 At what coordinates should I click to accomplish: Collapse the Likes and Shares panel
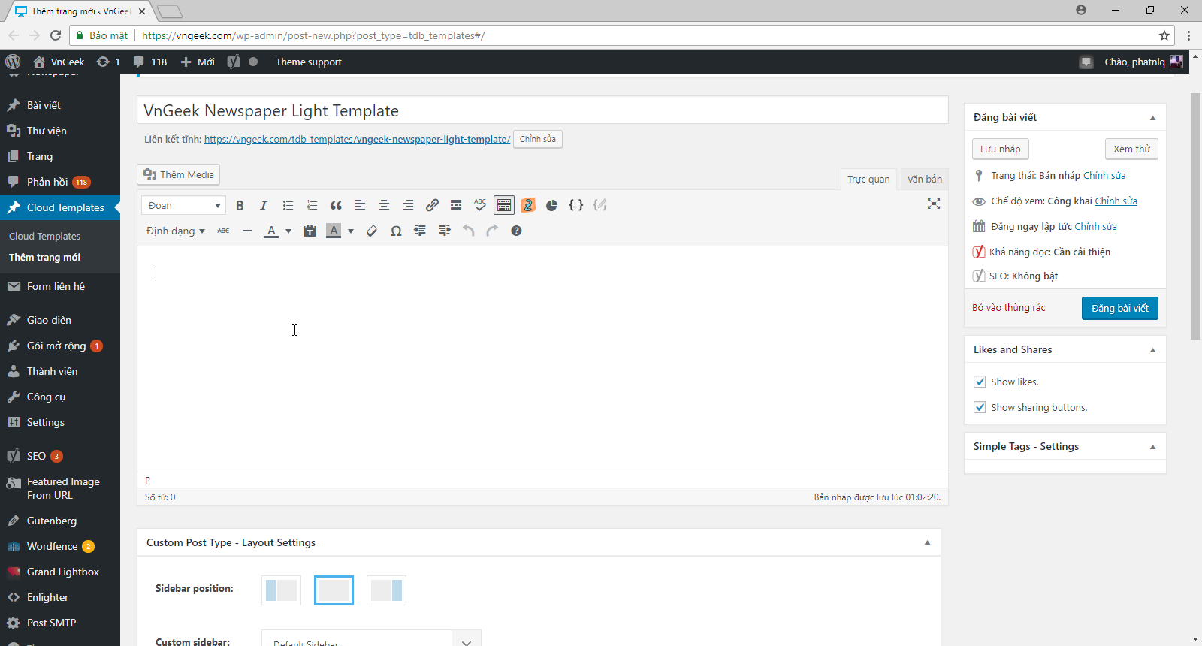click(1152, 350)
